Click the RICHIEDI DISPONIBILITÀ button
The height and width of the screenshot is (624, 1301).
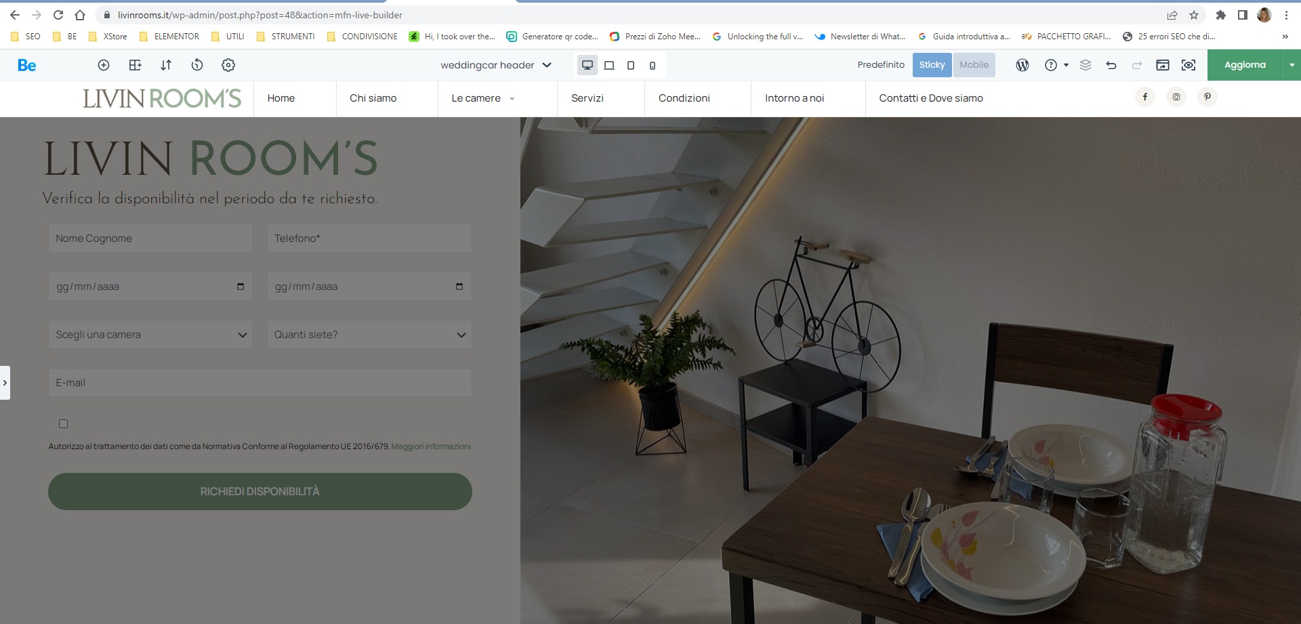[260, 491]
